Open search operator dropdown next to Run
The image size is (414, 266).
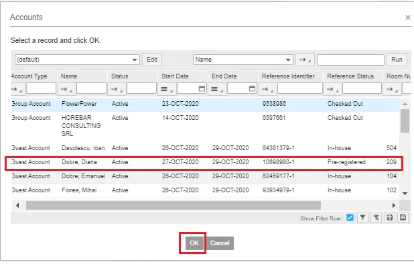tap(305, 60)
